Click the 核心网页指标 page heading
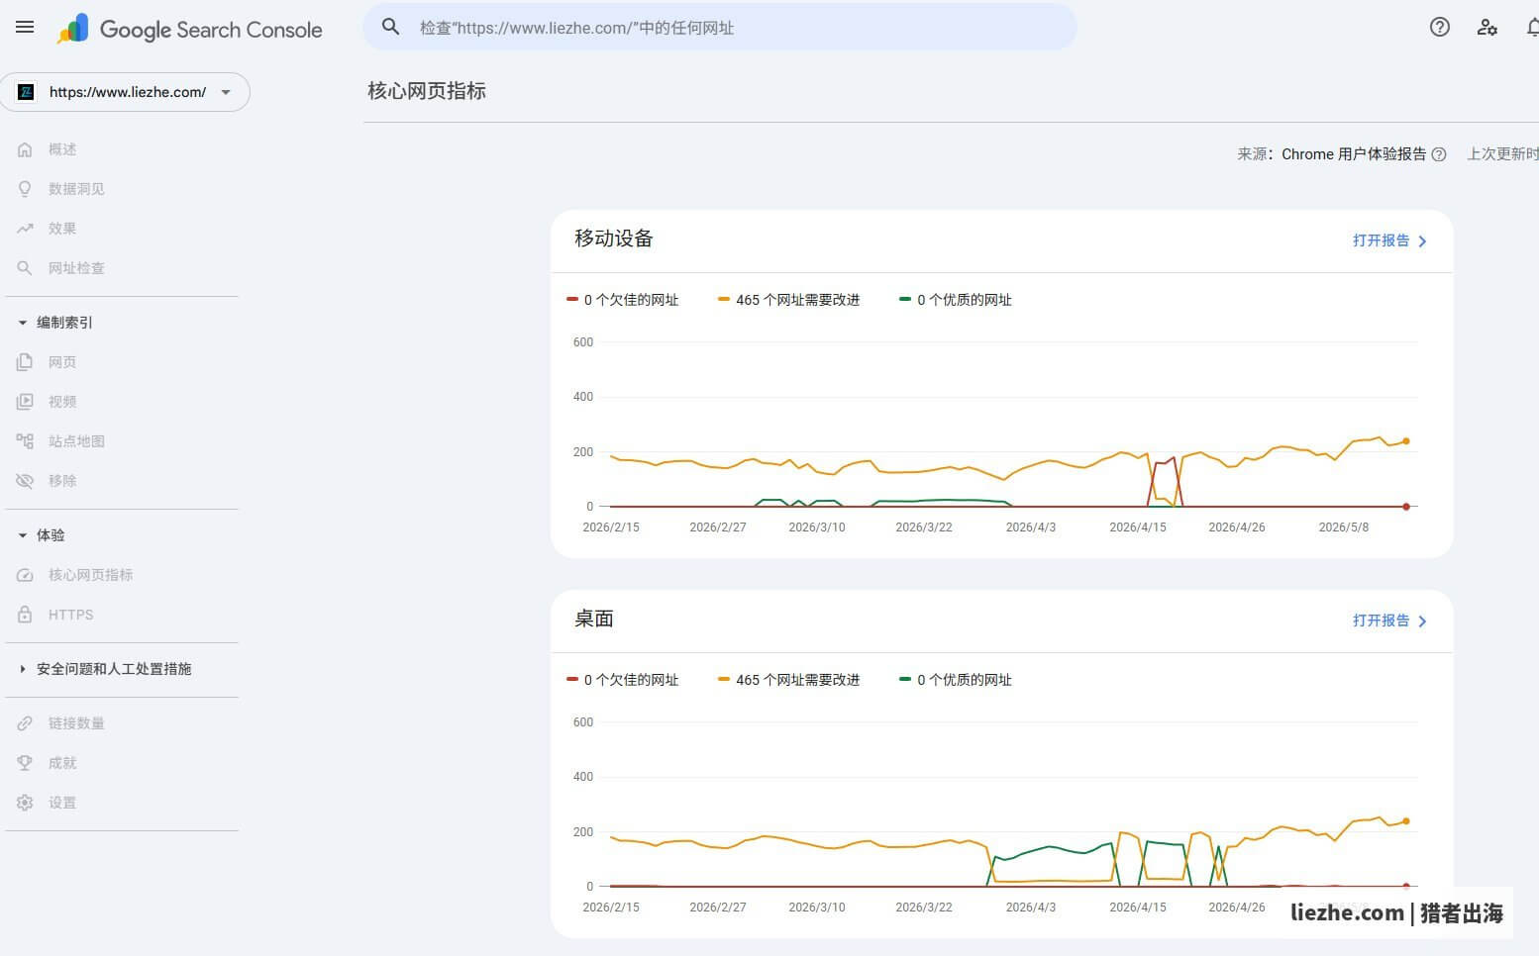 (427, 91)
